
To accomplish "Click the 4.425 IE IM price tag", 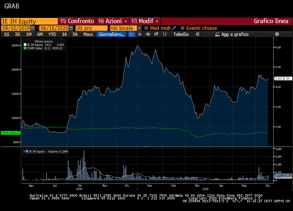I will (281, 79).
